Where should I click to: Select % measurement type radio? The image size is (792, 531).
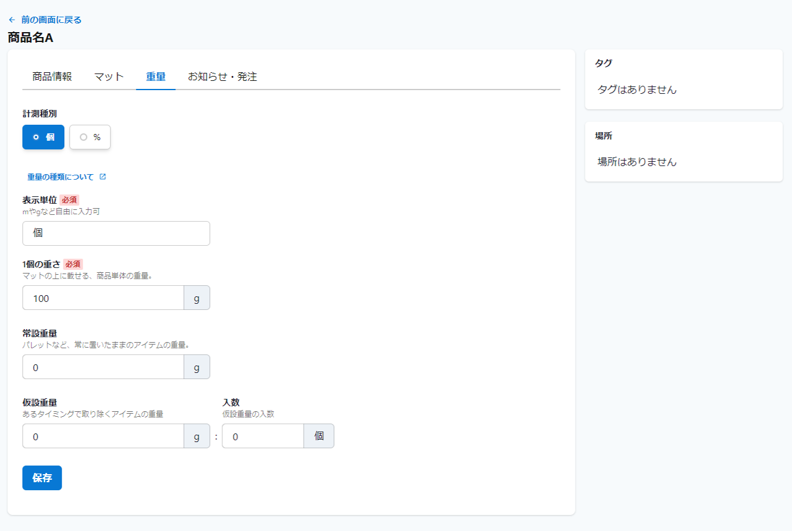pos(90,137)
